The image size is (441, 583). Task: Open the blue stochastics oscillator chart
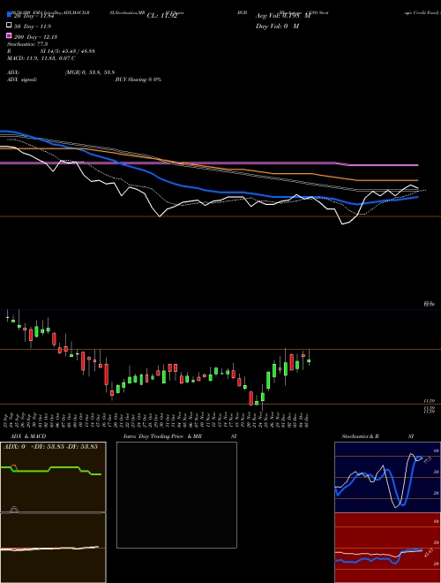point(387,477)
